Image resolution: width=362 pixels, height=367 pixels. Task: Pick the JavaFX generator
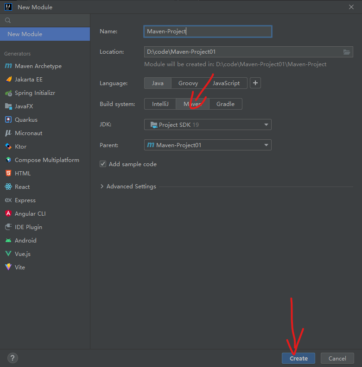pos(45,106)
